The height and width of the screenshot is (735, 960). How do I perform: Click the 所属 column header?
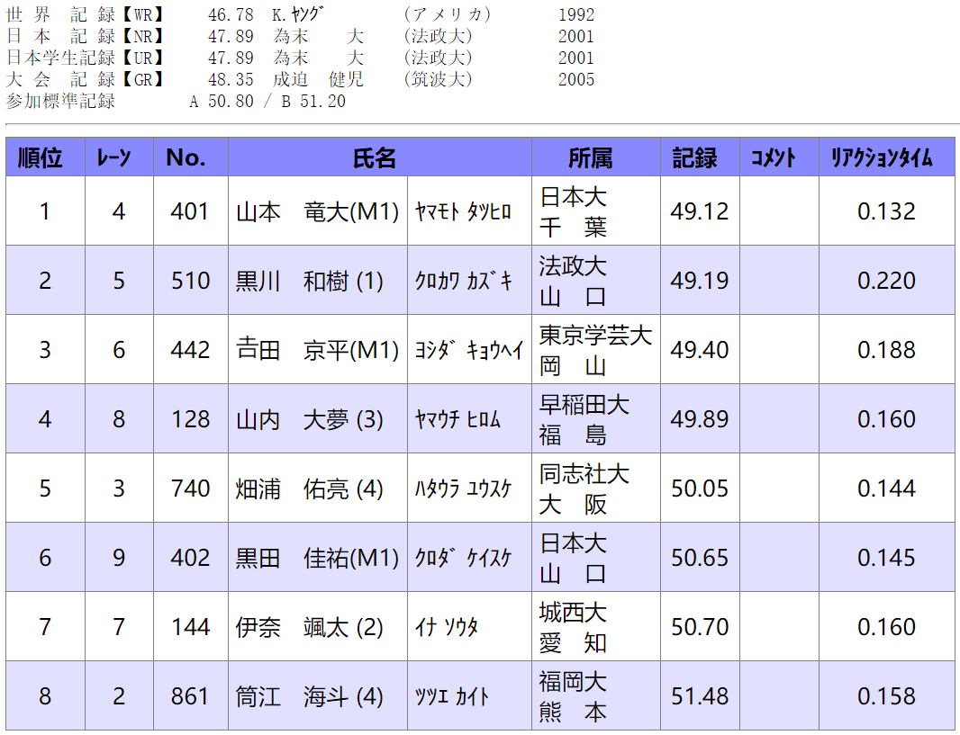click(595, 157)
